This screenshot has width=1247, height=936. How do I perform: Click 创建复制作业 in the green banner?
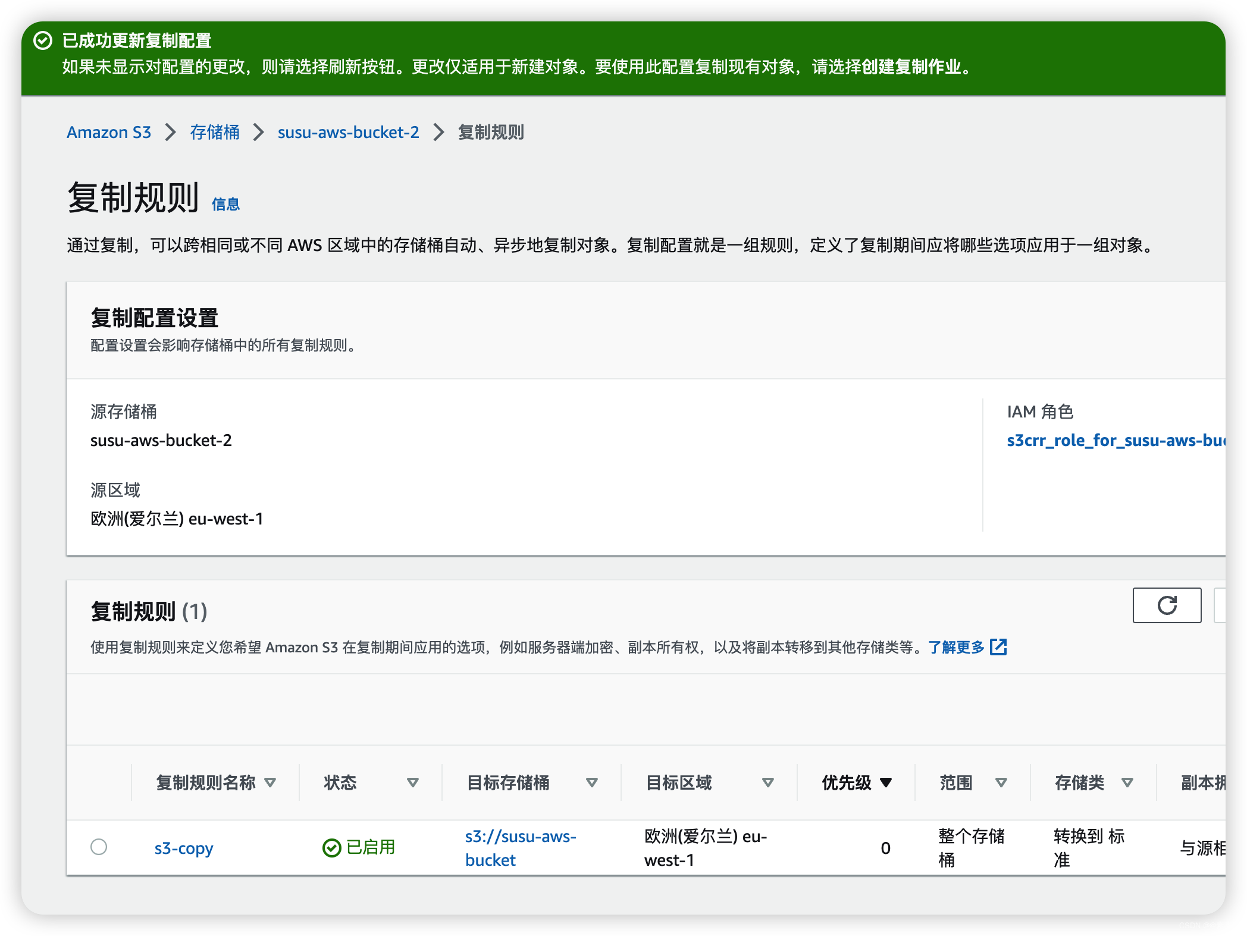pyautogui.click(x=911, y=67)
